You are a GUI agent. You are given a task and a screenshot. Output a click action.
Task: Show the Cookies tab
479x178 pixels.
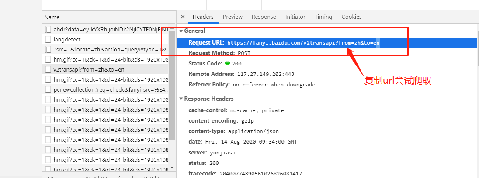(351, 17)
